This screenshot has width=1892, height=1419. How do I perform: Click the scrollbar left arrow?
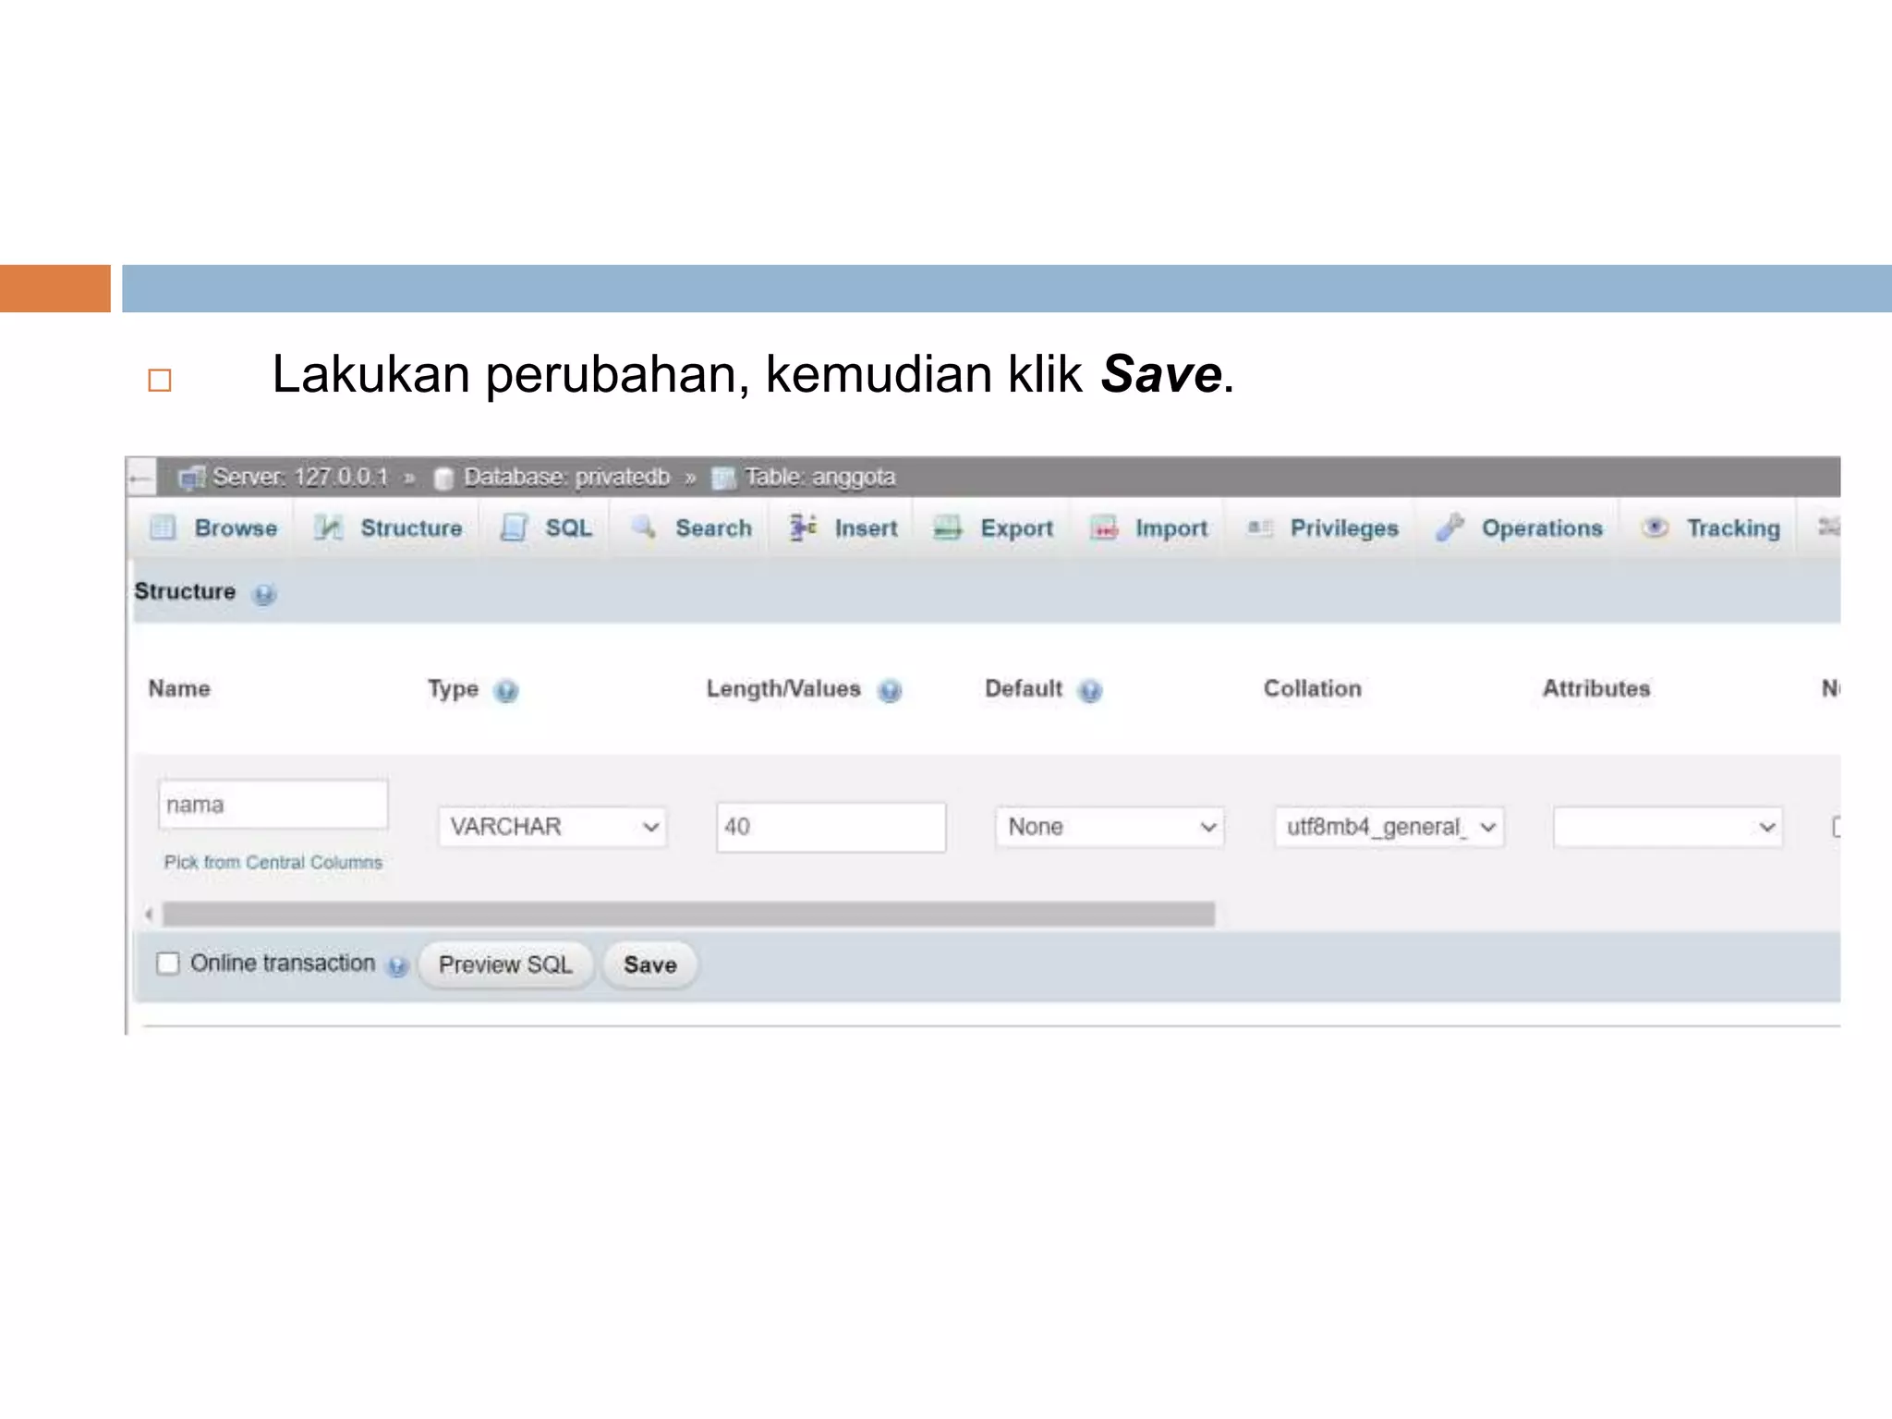coord(149,915)
